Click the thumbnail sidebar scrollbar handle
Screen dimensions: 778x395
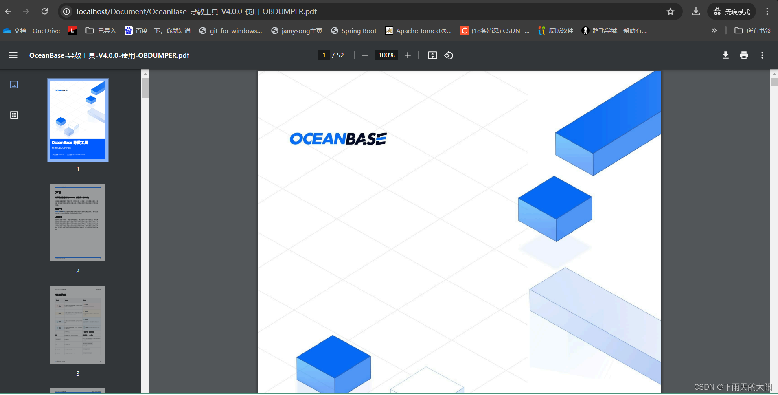(145, 88)
